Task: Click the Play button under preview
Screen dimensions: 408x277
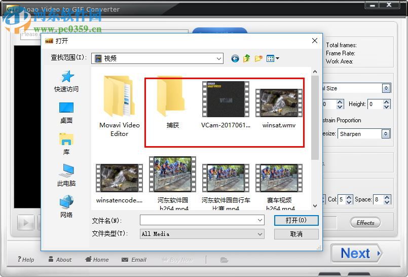Action: [25, 223]
